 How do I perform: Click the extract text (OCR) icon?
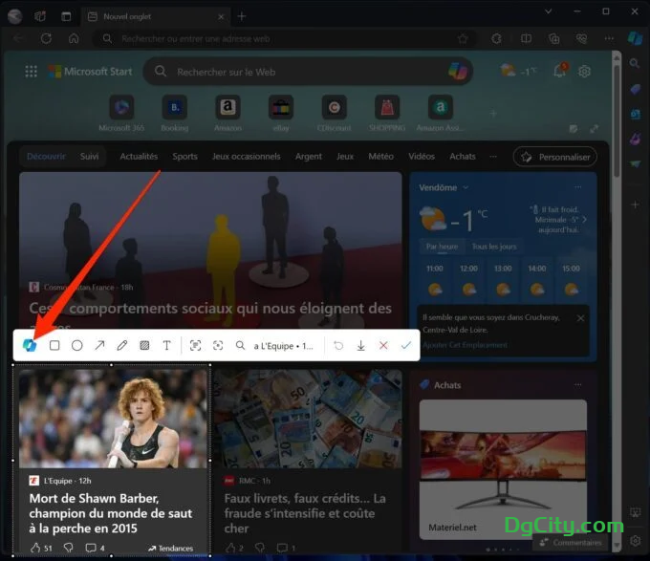click(x=195, y=345)
